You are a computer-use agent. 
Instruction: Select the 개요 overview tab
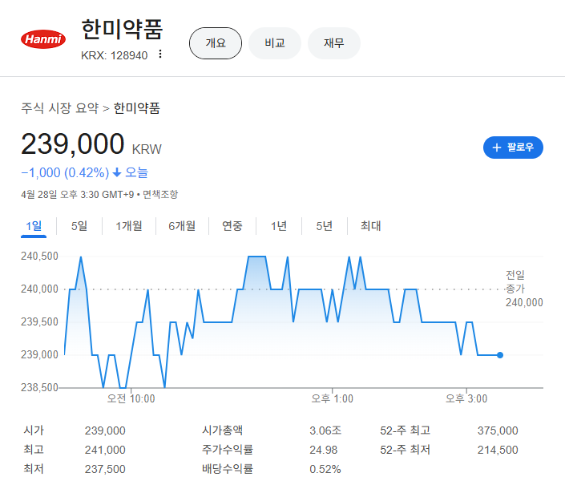coord(216,43)
